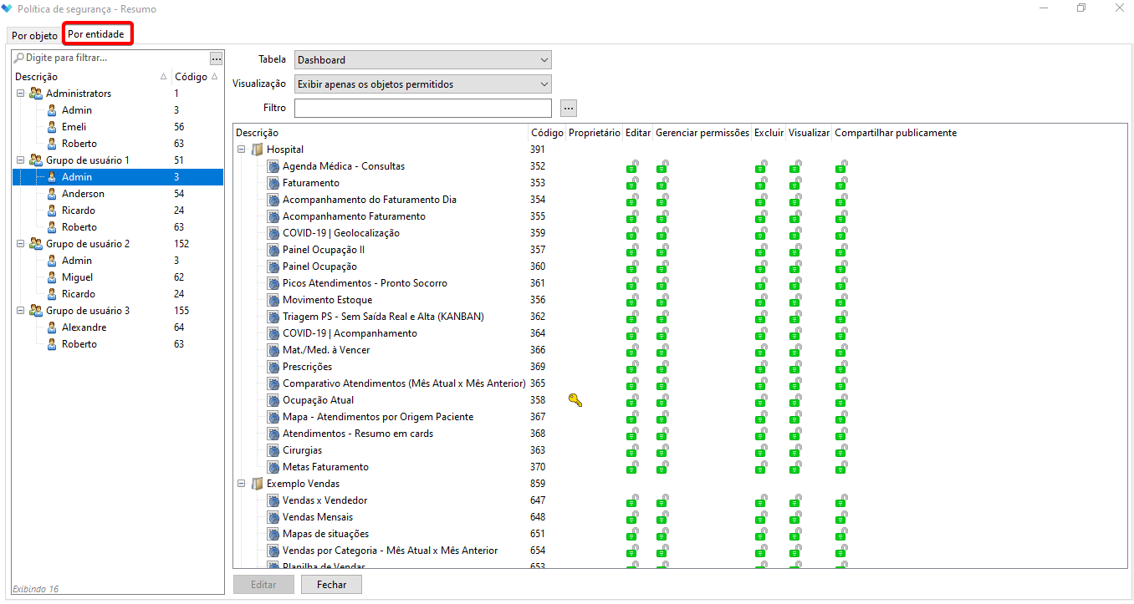This screenshot has width=1134, height=604.
Task: Click Editar permission icon for Faturamento
Action: [x=631, y=184]
